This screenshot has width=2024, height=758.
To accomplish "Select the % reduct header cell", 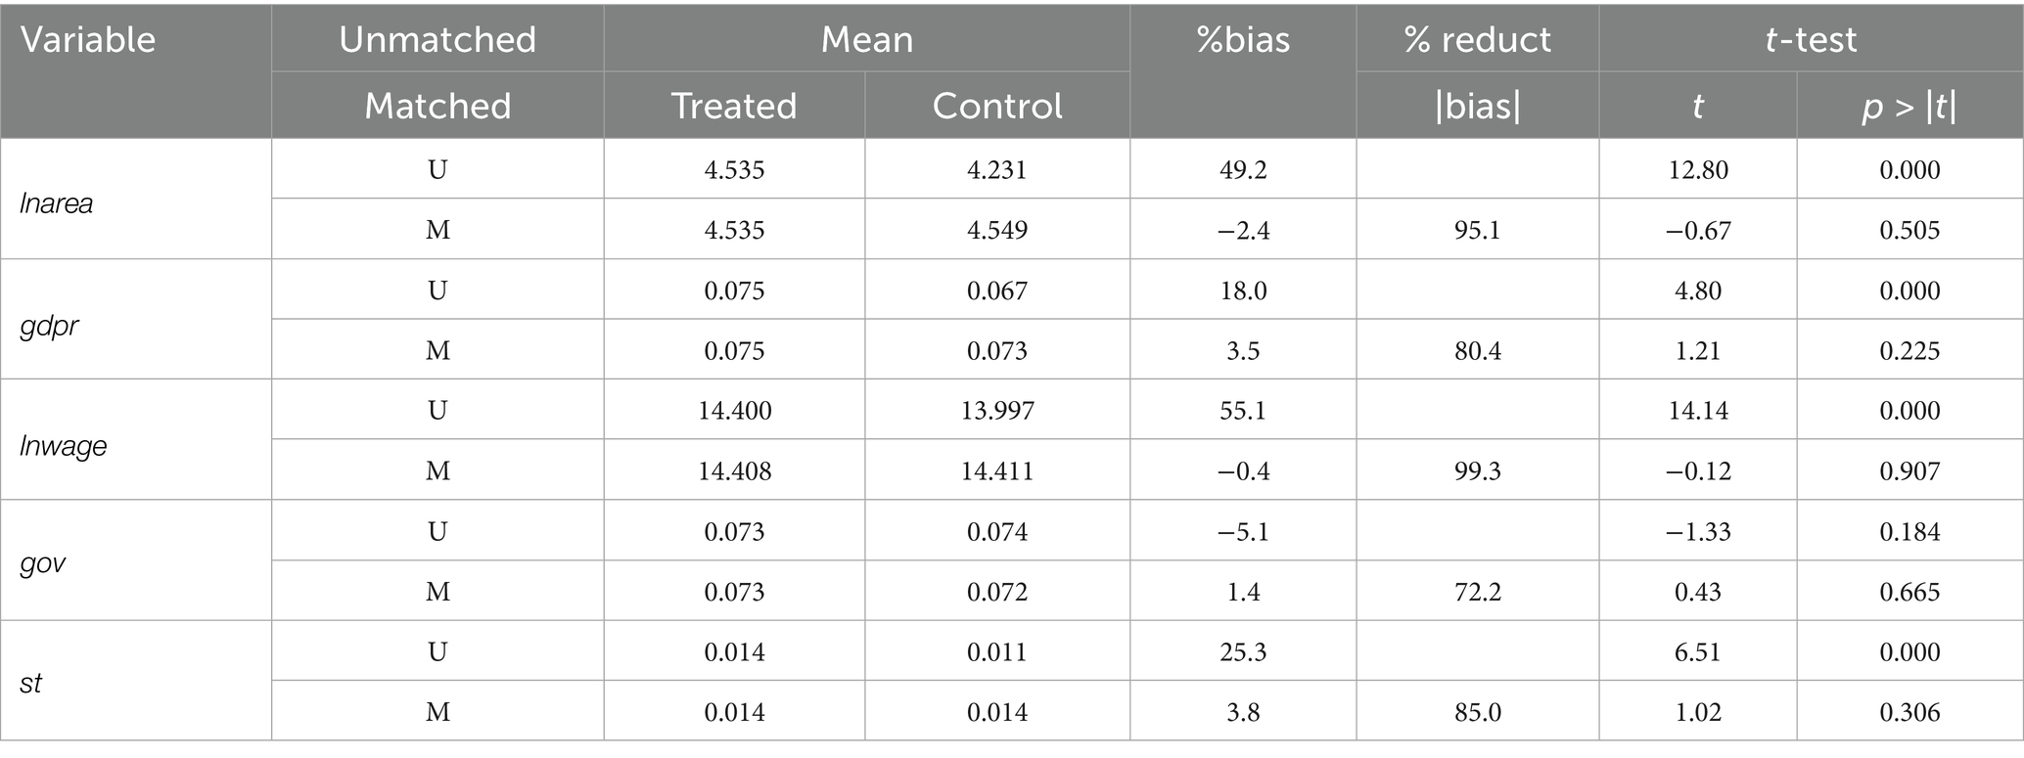I will [1477, 40].
